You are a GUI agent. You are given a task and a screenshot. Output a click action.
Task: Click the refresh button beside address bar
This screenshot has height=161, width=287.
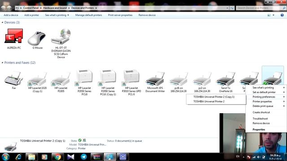tap(232, 8)
